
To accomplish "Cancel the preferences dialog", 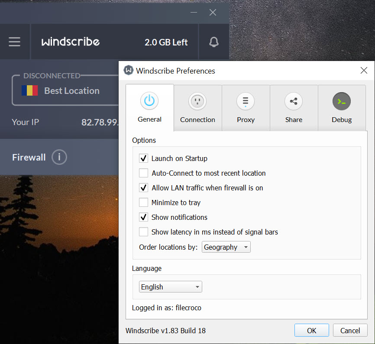I will pyautogui.click(x=350, y=331).
